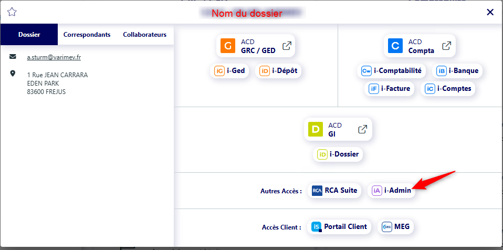503x250 pixels.
Task: Open ACD GI external link icon
Action: click(x=362, y=129)
